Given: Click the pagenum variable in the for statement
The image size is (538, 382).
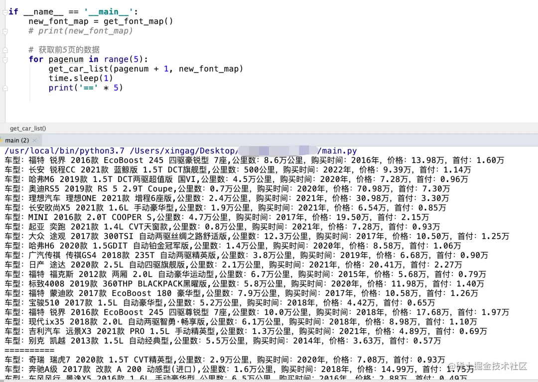Looking at the screenshot, I should click(66, 59).
